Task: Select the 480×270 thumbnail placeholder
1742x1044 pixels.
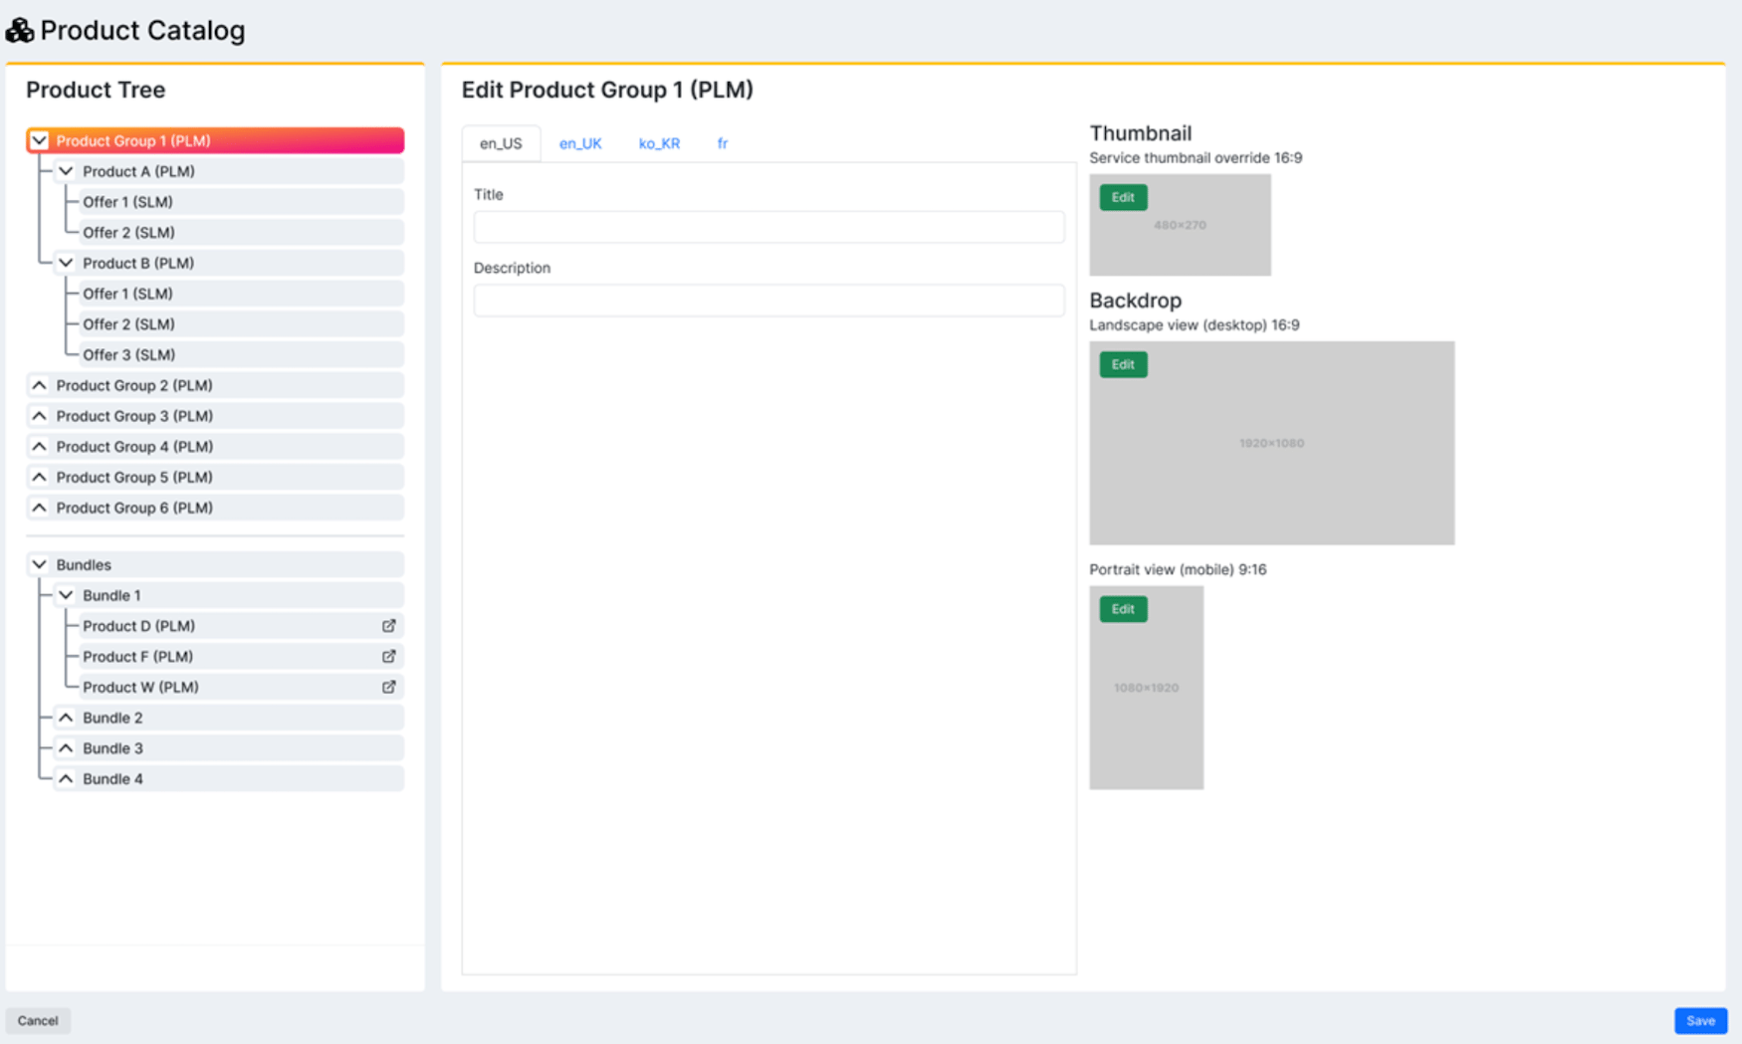Action: [1180, 225]
